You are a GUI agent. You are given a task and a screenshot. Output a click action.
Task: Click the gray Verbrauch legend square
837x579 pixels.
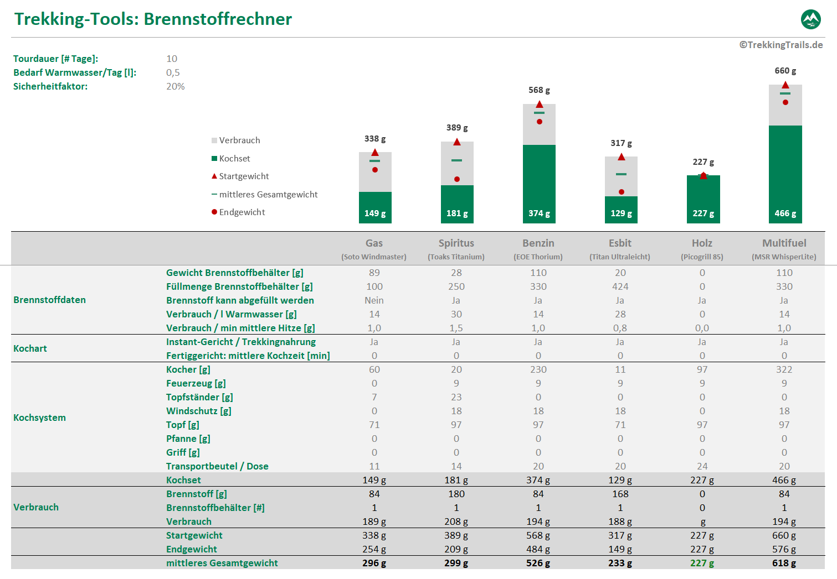tap(214, 140)
